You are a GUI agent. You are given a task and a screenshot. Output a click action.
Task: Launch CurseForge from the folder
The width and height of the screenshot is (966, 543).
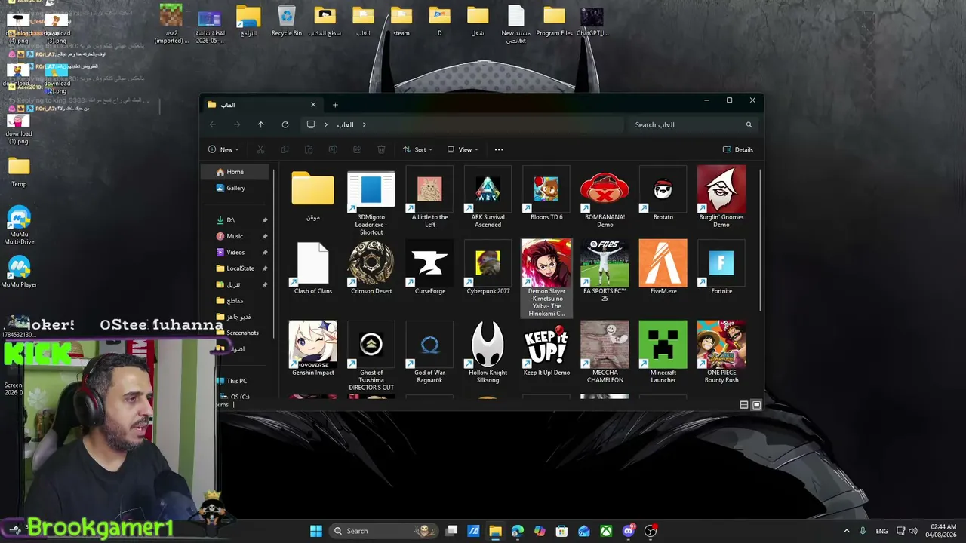(x=429, y=268)
